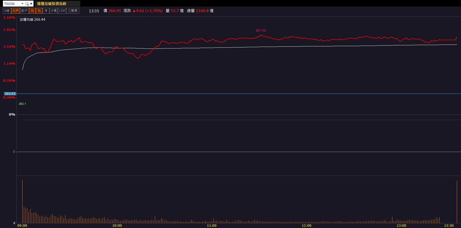Toggle the % percentage axis button

pyautogui.click(x=39, y=11)
